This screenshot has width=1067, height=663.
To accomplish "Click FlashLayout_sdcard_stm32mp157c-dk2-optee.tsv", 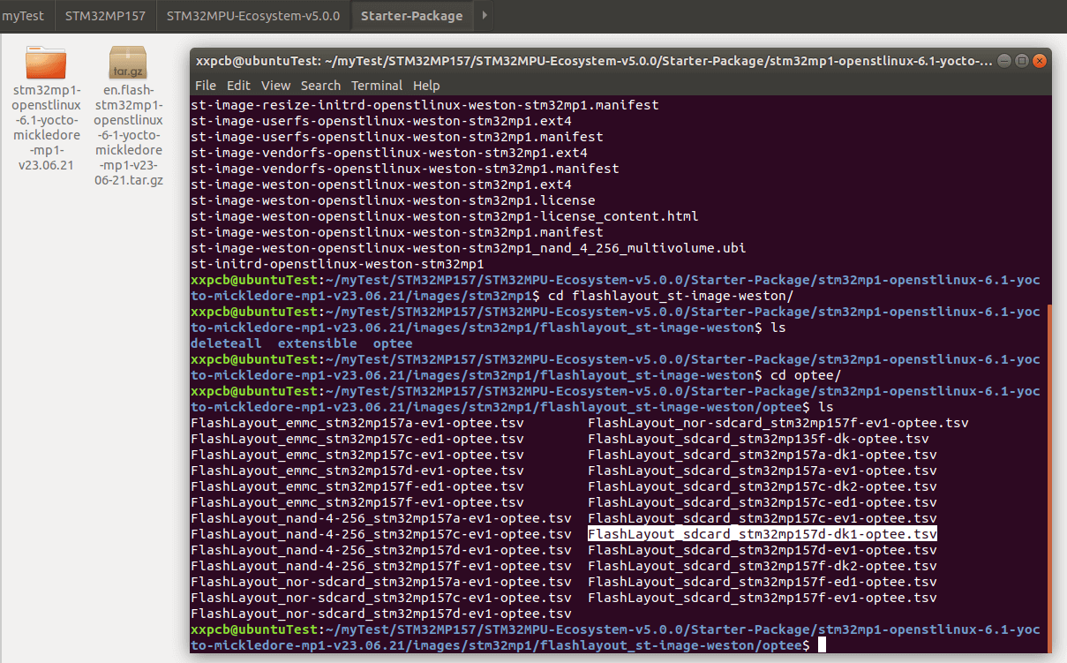I will pos(763,486).
